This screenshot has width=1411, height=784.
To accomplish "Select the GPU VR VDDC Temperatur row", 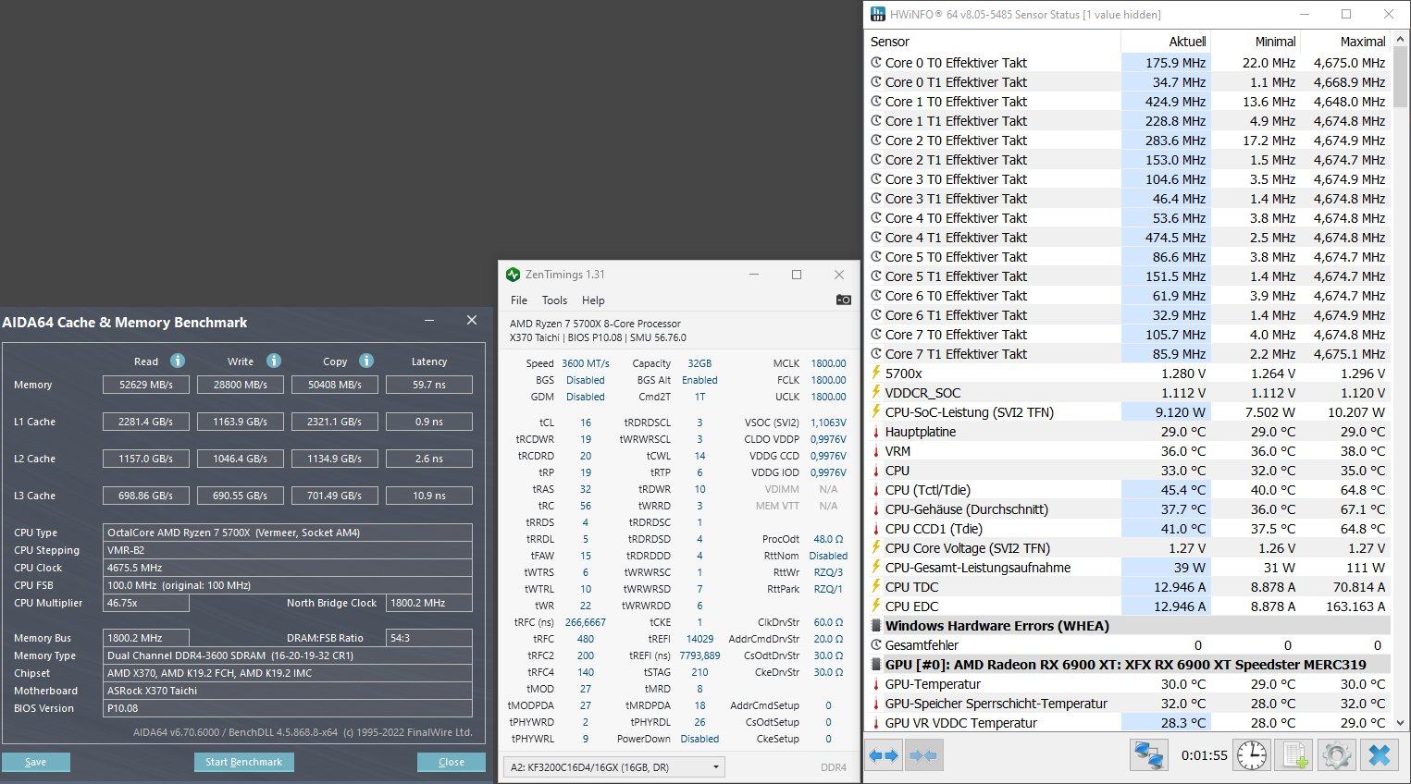I will [x=1129, y=723].
